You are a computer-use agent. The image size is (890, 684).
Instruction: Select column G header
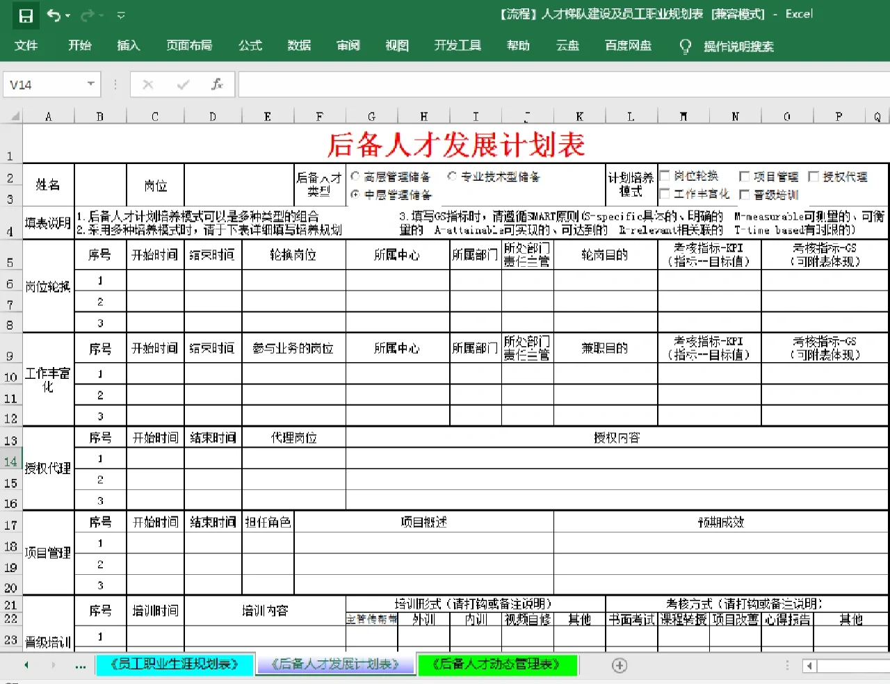click(371, 116)
